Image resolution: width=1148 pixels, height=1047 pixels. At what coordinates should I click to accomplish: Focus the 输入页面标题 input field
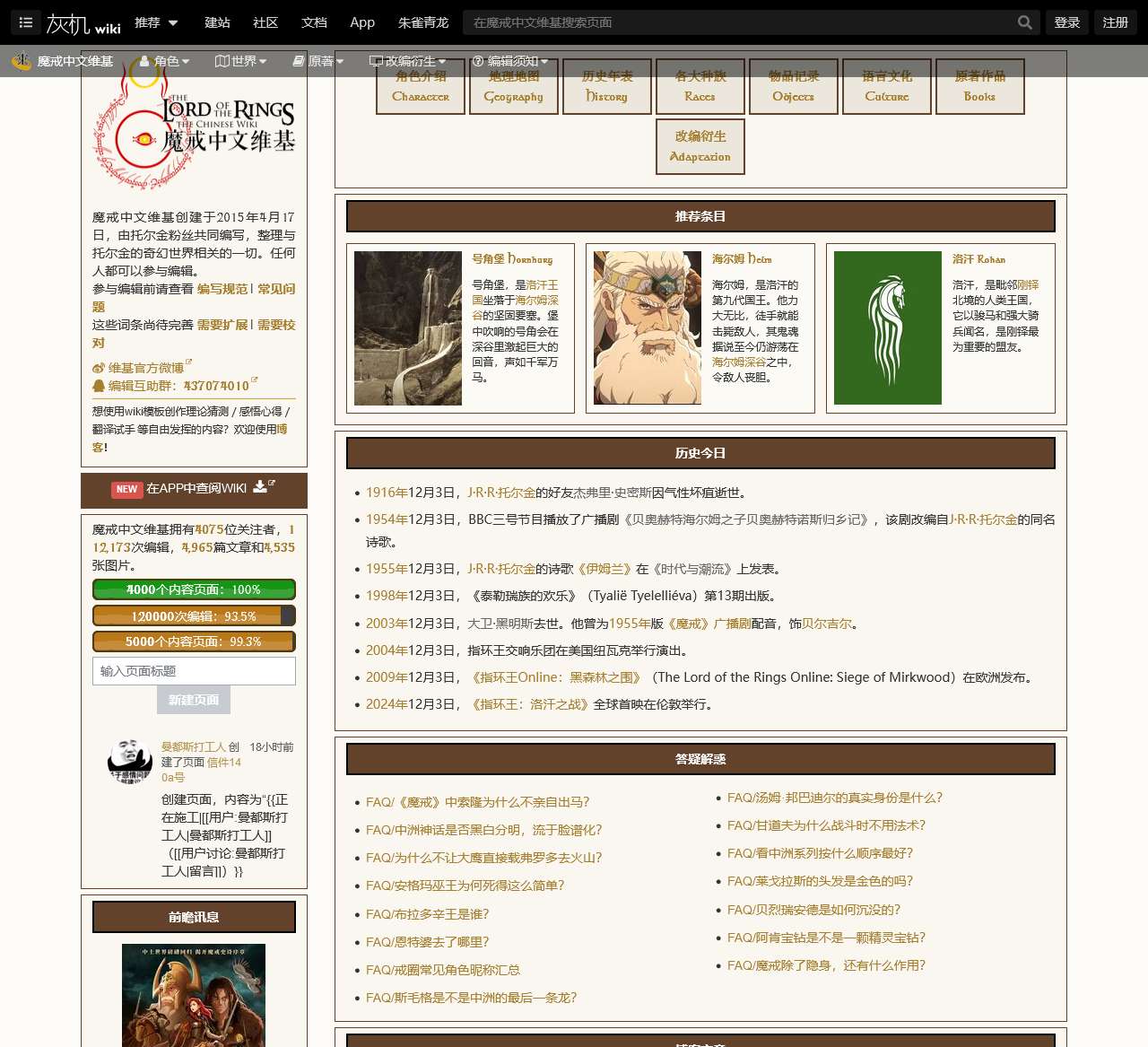(194, 671)
